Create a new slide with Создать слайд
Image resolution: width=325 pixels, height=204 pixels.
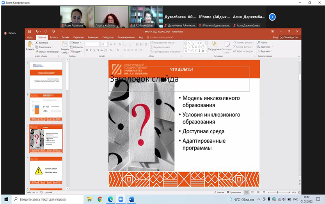(x=65, y=47)
